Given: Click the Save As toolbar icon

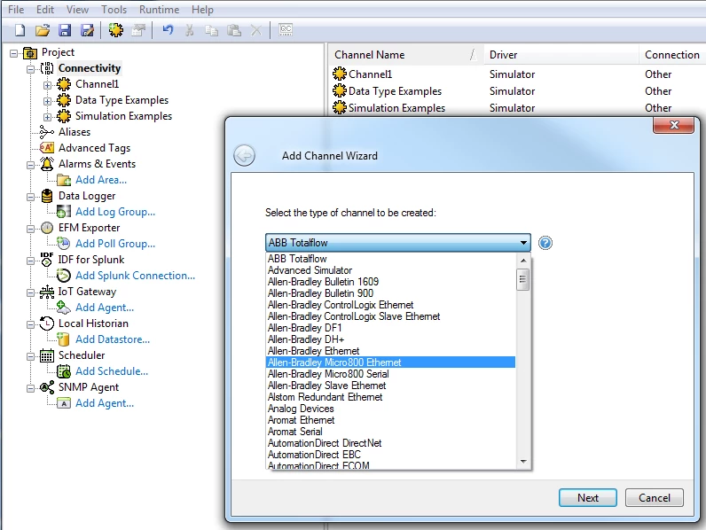Looking at the screenshot, I should 87,30.
